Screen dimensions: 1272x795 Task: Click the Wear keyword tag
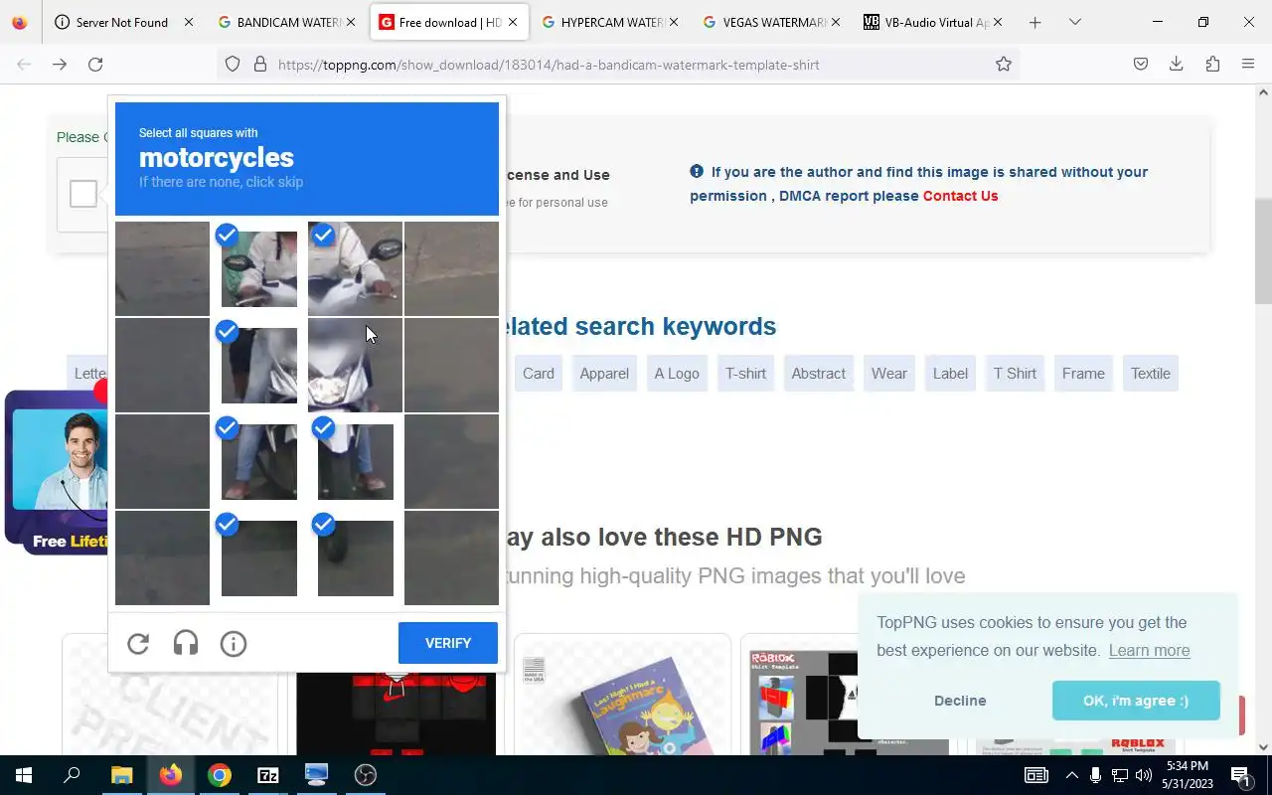(x=889, y=374)
